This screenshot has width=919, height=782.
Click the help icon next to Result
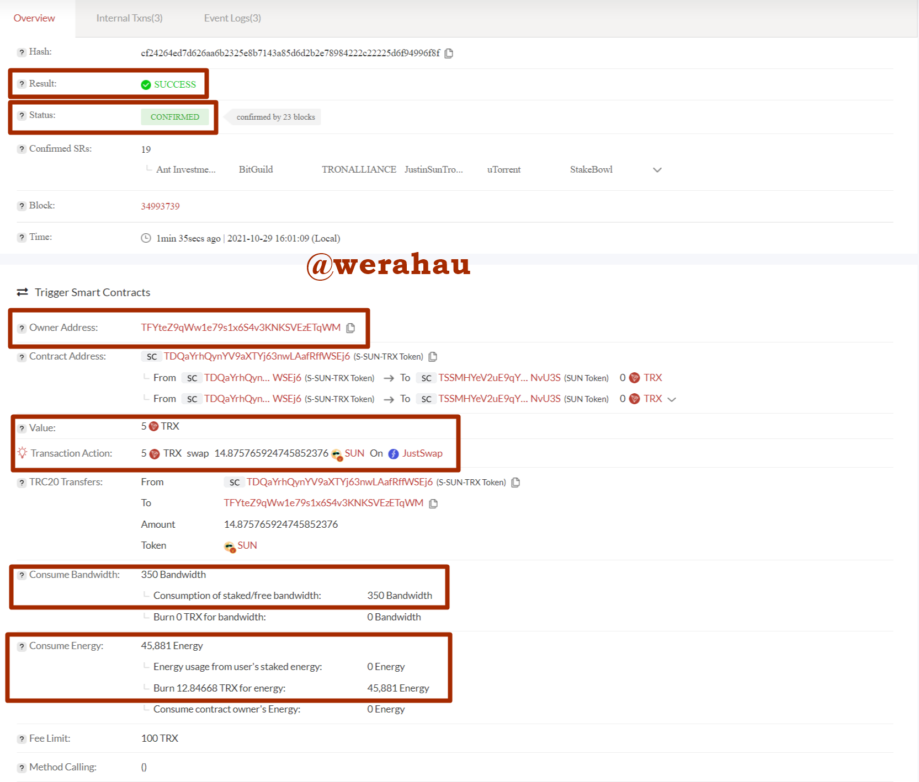pyautogui.click(x=22, y=84)
